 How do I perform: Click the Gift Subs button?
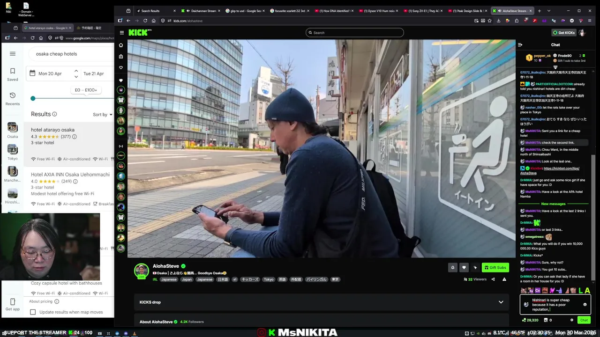495,267
